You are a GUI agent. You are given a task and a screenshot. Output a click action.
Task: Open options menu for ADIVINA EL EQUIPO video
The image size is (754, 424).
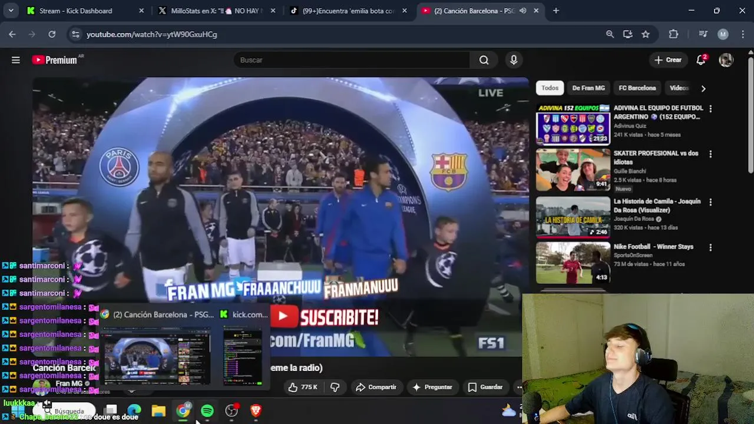coord(710,109)
